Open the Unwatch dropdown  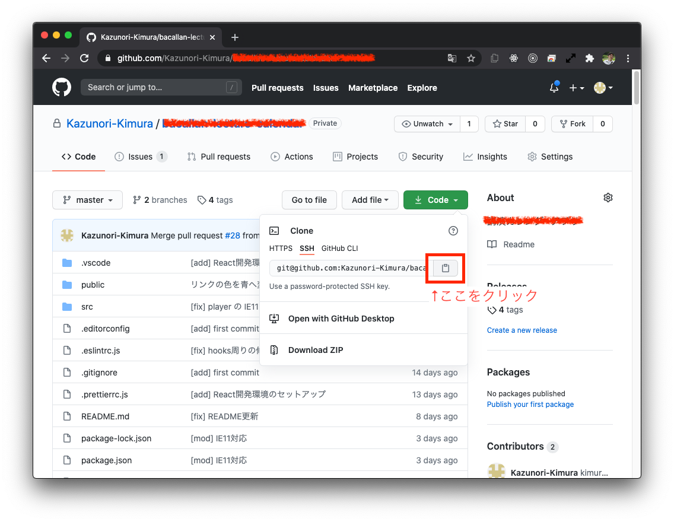pyautogui.click(x=427, y=124)
